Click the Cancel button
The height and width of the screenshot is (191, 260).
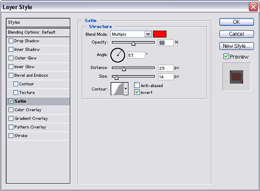pos(237,34)
